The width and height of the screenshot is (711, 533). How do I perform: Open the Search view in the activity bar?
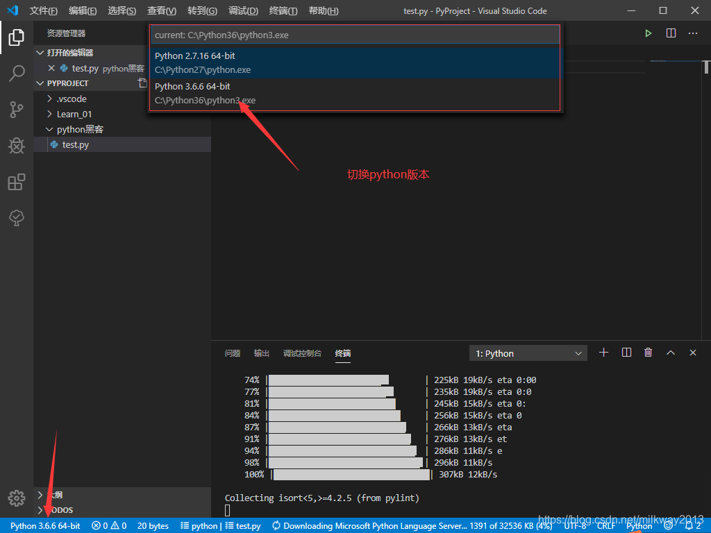tap(17, 74)
